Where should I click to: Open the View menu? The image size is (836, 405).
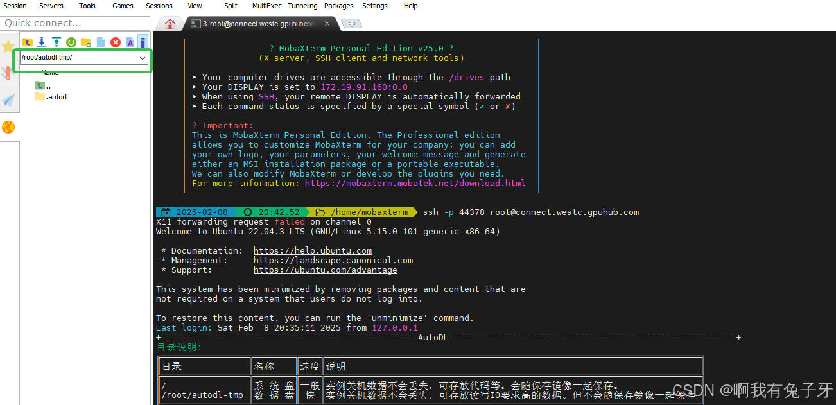tap(195, 6)
